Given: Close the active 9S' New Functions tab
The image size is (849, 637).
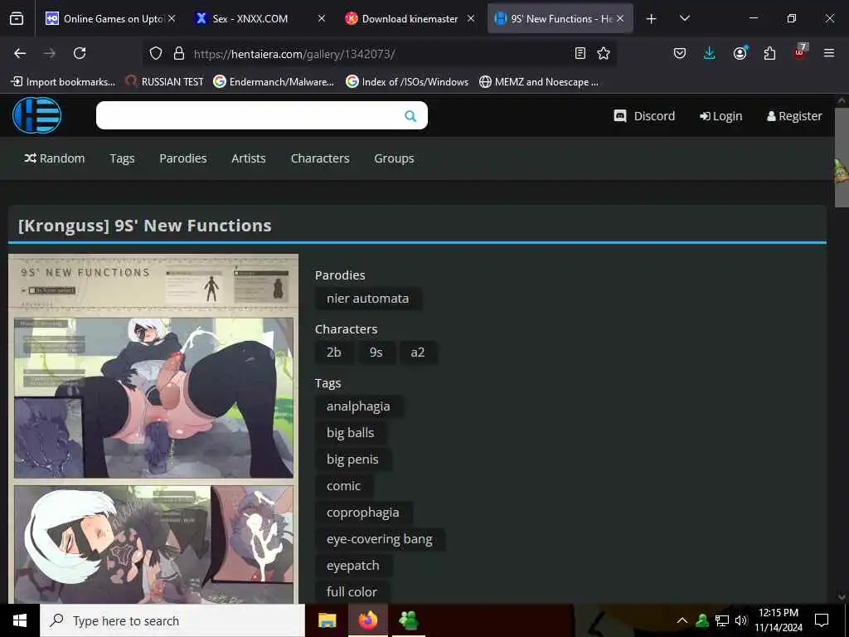Looking at the screenshot, I should tap(620, 18).
